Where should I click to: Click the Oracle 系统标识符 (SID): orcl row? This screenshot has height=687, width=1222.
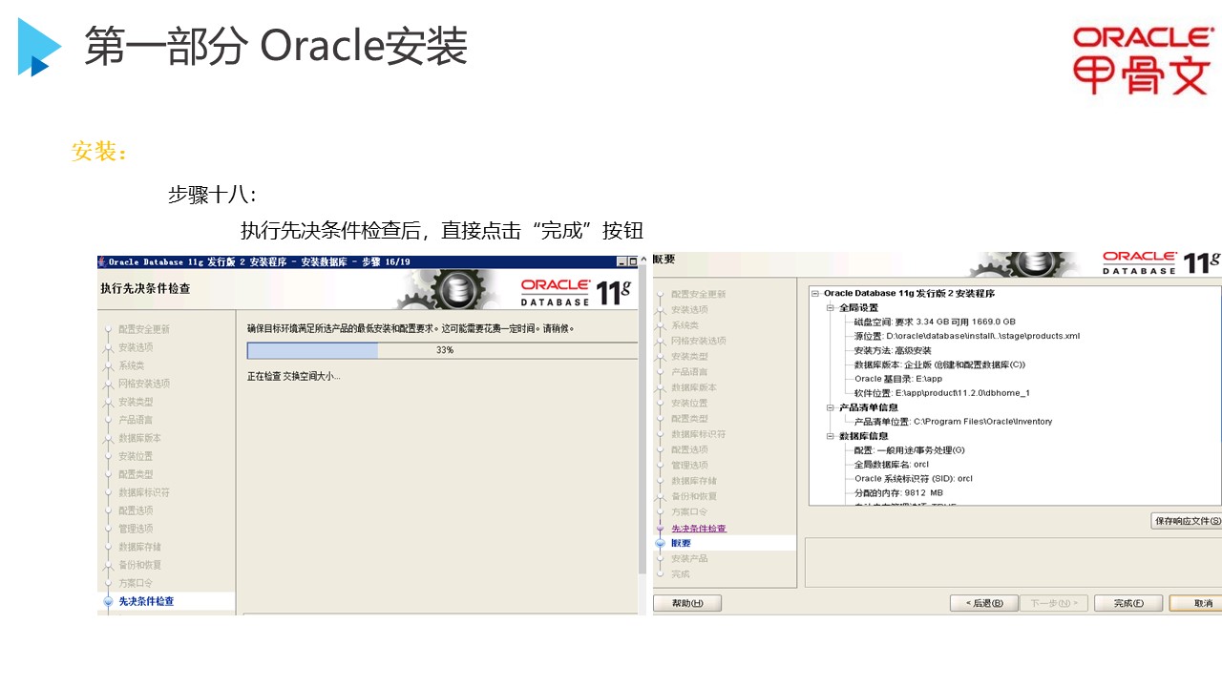(x=914, y=479)
